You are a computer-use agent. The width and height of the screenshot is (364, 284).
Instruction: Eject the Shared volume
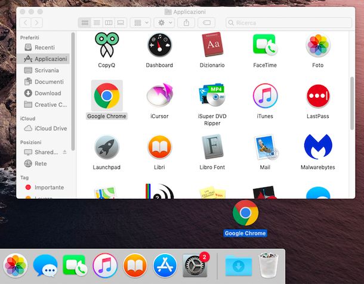click(x=65, y=152)
